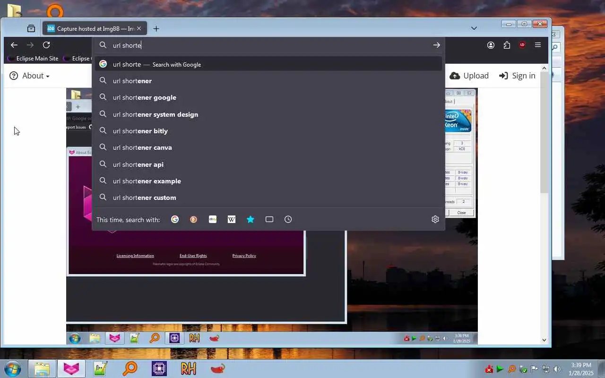The width and height of the screenshot is (605, 378).
Task: Open the Eclipse Main Site bookmark
Action: click(33, 59)
